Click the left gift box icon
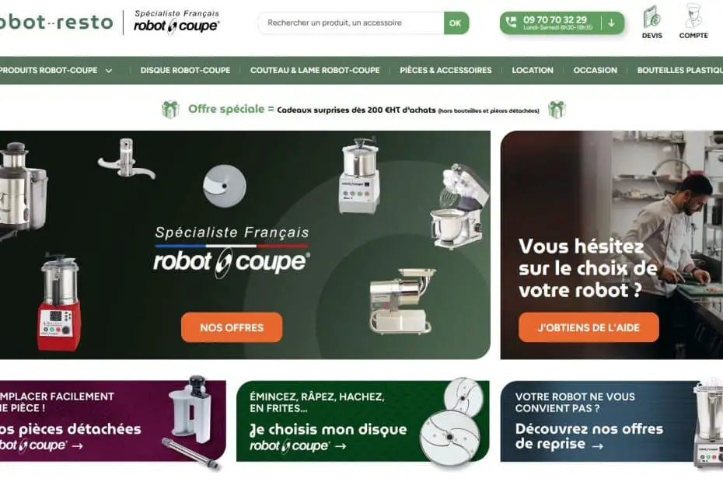 click(x=170, y=110)
